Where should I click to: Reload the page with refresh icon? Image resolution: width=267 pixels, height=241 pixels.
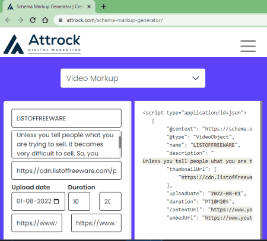(x=33, y=20)
